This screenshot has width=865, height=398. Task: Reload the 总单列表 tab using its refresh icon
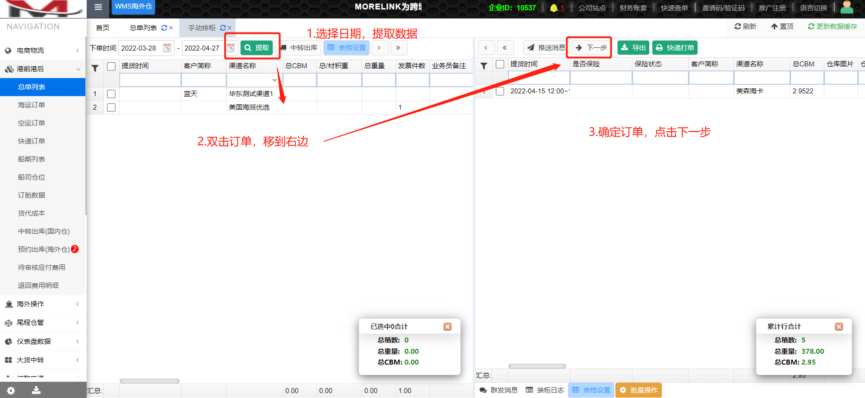point(164,28)
